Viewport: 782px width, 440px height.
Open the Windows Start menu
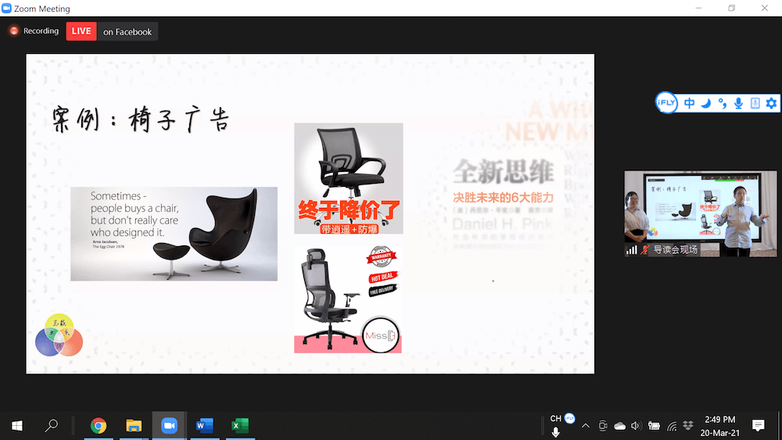coord(16,425)
